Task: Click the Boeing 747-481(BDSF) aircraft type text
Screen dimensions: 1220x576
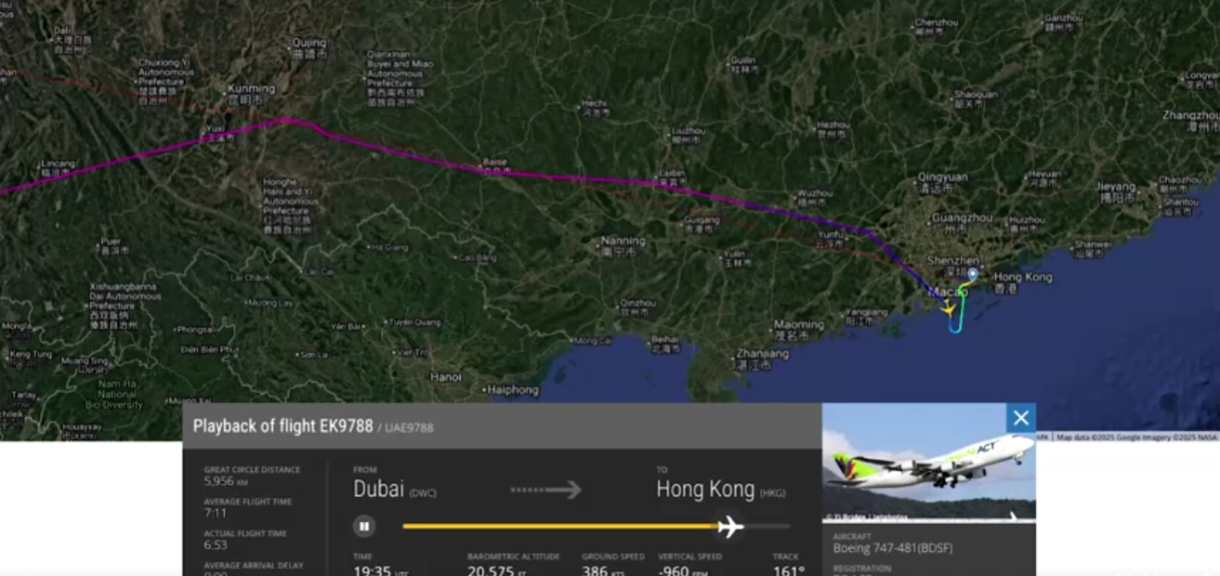Action: pos(893,548)
